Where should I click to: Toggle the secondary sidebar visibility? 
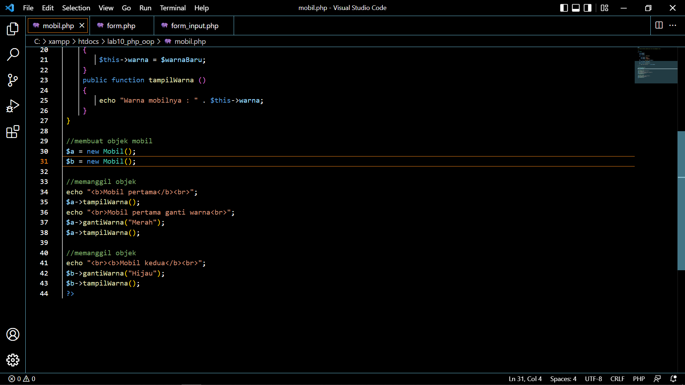587,7
